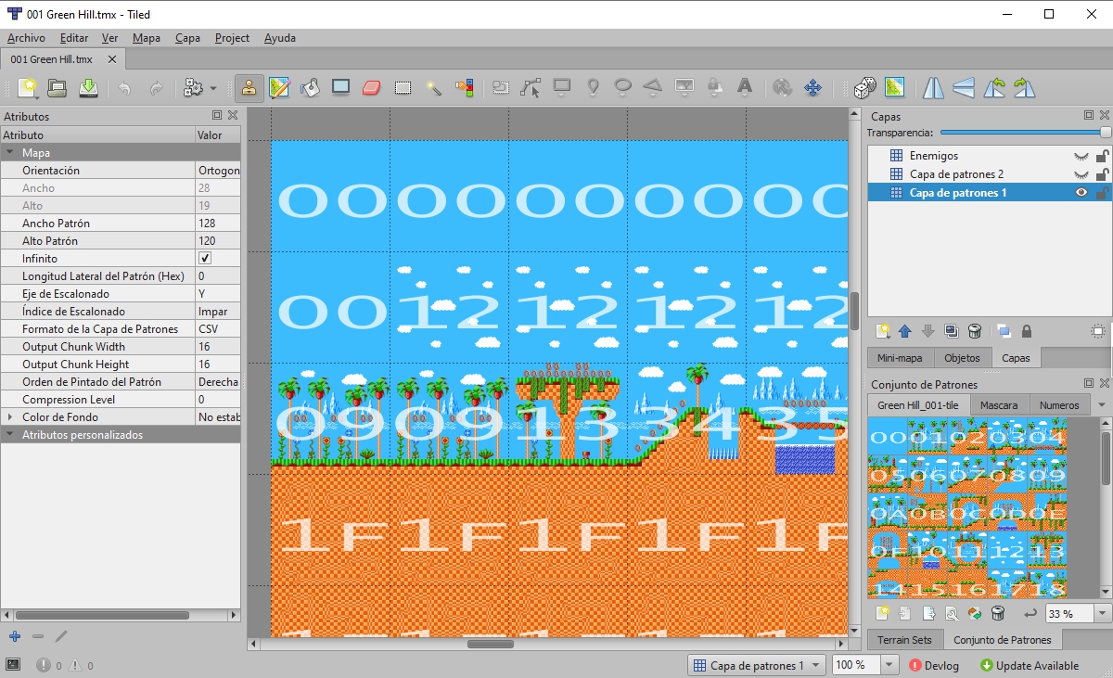Switch to the Mini-mapa tab

900,357
